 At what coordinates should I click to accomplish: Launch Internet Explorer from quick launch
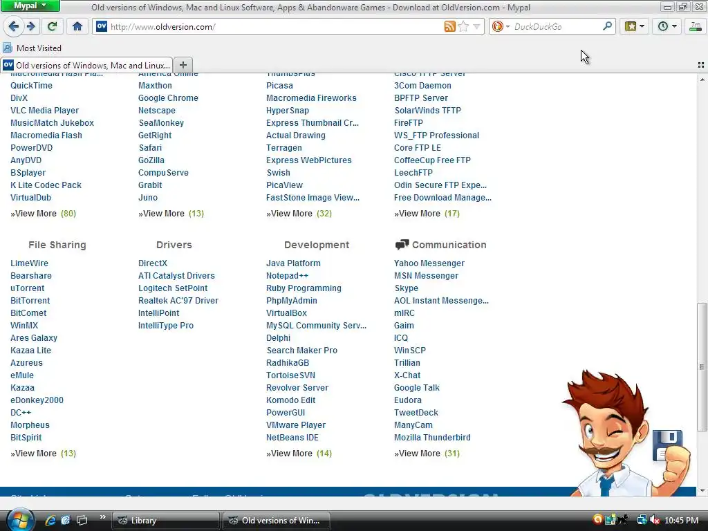click(50, 520)
